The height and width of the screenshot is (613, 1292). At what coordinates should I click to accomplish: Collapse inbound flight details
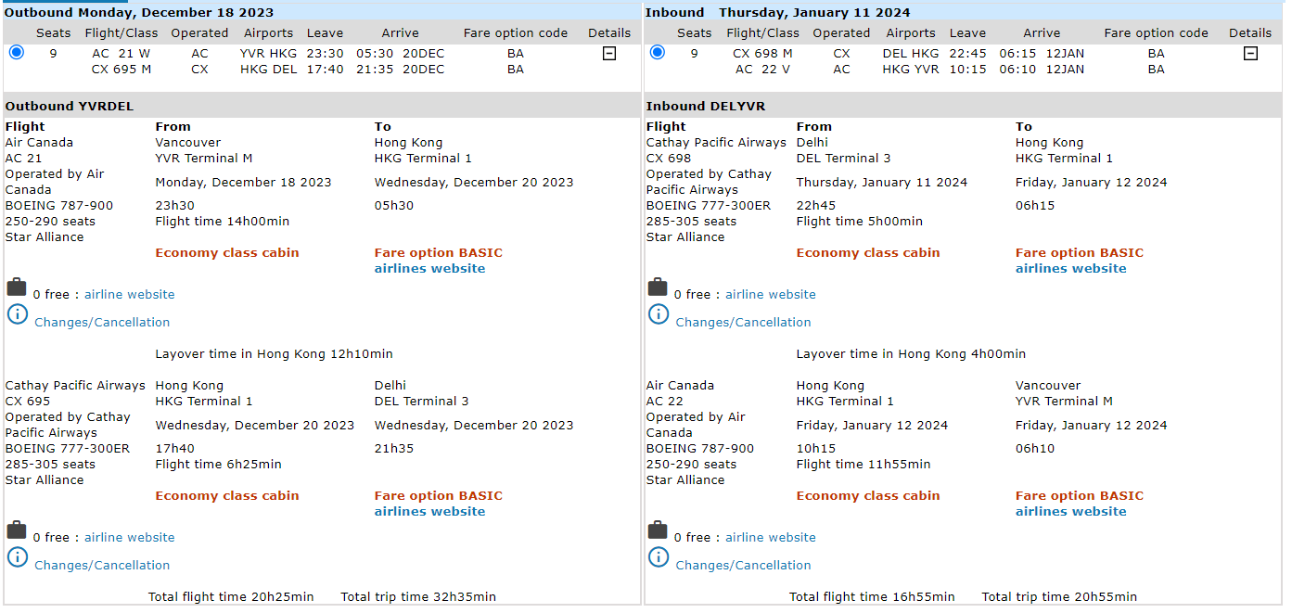click(1250, 54)
